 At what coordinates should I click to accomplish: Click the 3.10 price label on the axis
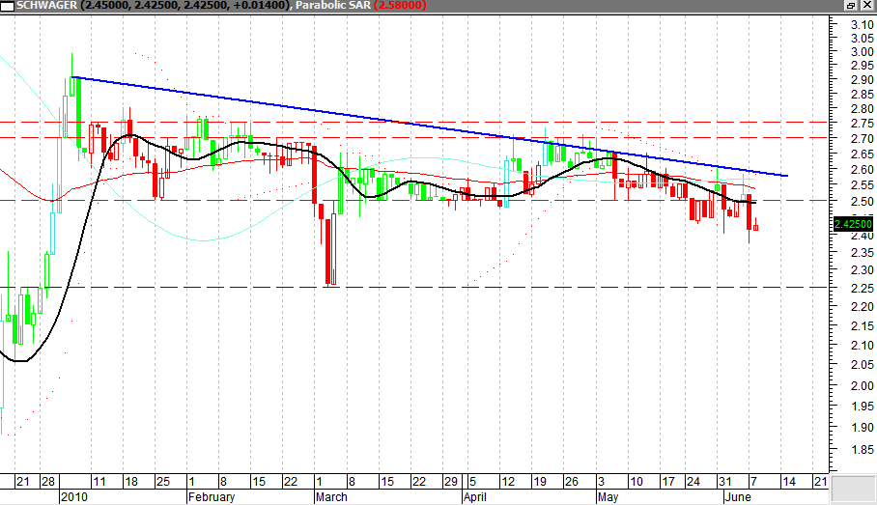[862, 24]
